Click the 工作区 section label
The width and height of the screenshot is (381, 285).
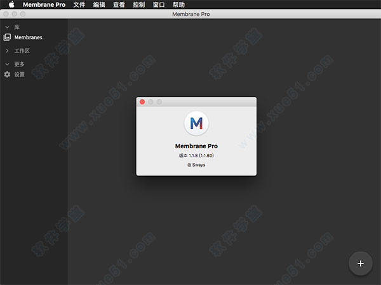click(x=22, y=51)
